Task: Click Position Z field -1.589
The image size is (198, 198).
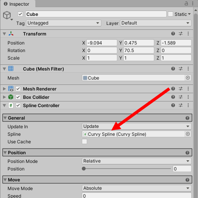Action: 176,43
